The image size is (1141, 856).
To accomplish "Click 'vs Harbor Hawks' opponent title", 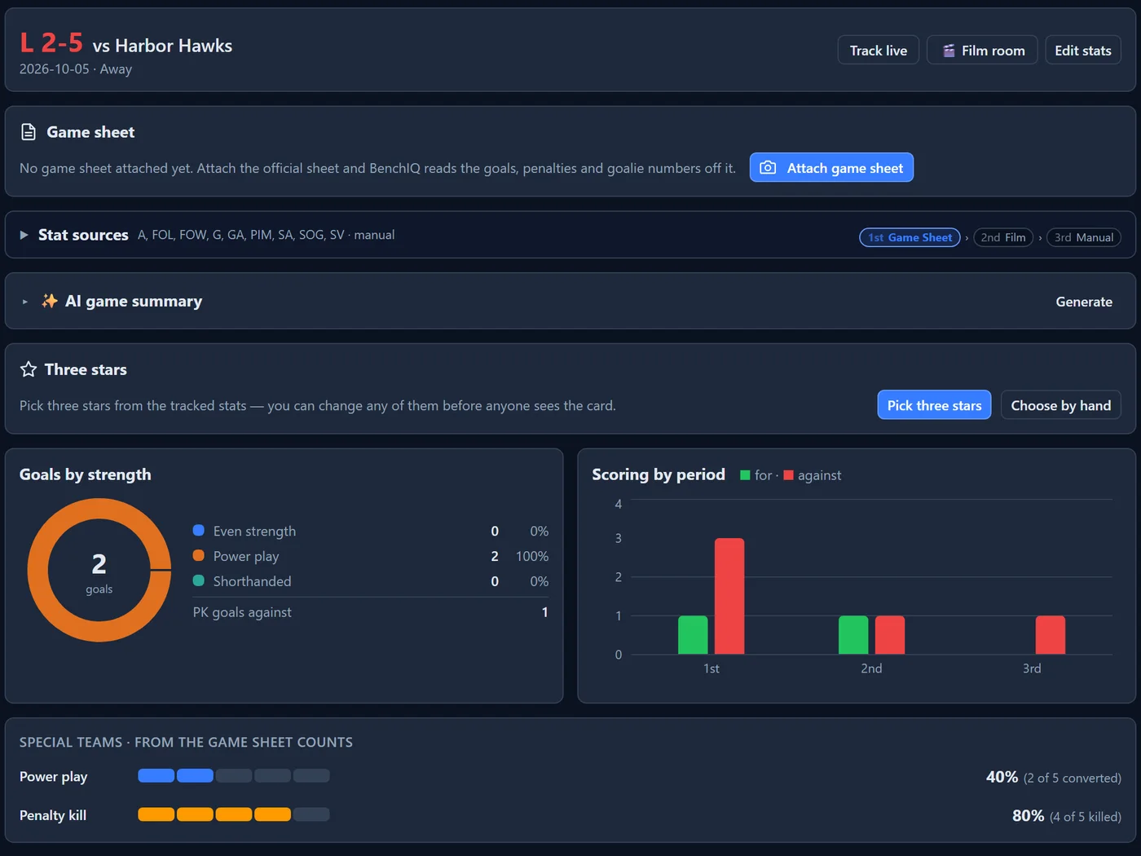I will coord(162,46).
